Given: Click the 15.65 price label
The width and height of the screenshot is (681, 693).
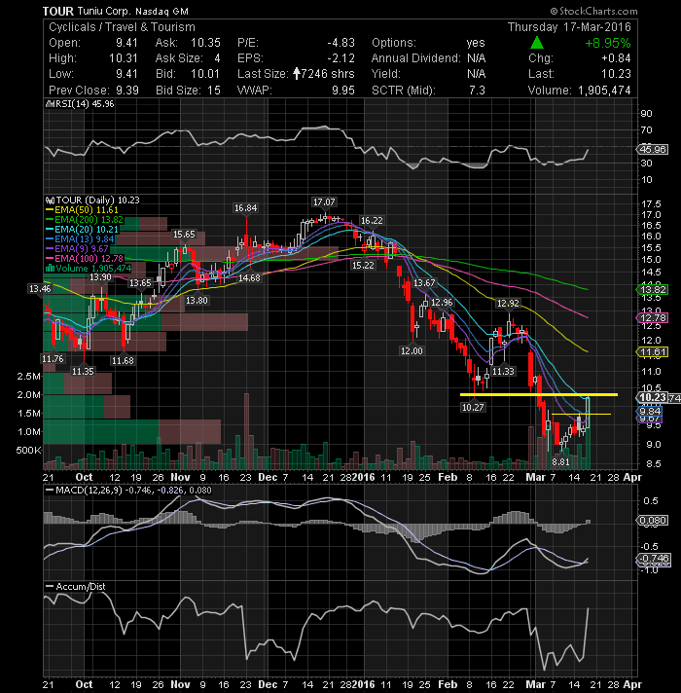Looking at the screenshot, I should click(x=184, y=235).
